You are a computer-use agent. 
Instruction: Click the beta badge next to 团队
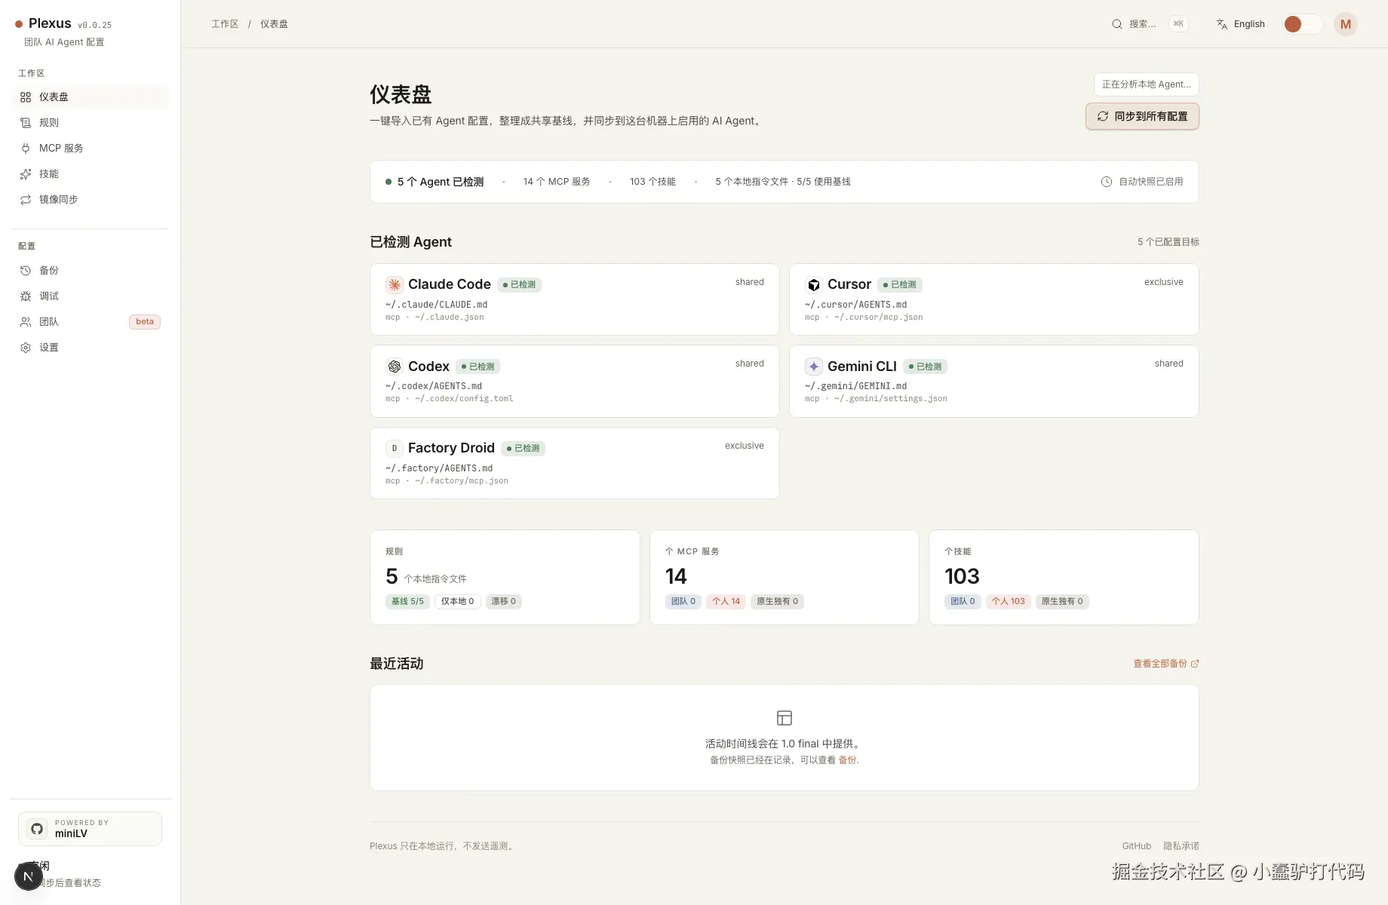[x=145, y=322]
